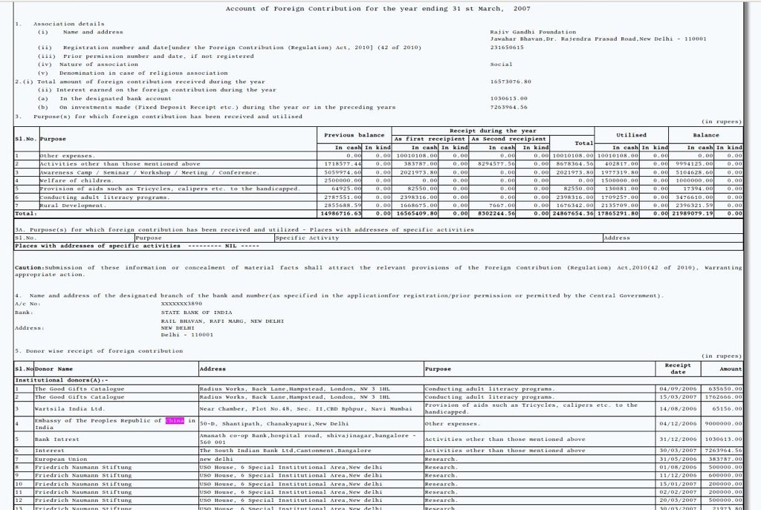Click grand total receipt "24867654.36"

coord(573,214)
